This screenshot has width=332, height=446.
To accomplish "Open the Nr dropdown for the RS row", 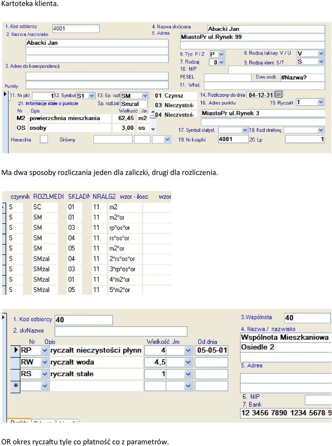I will (x=45, y=374).
